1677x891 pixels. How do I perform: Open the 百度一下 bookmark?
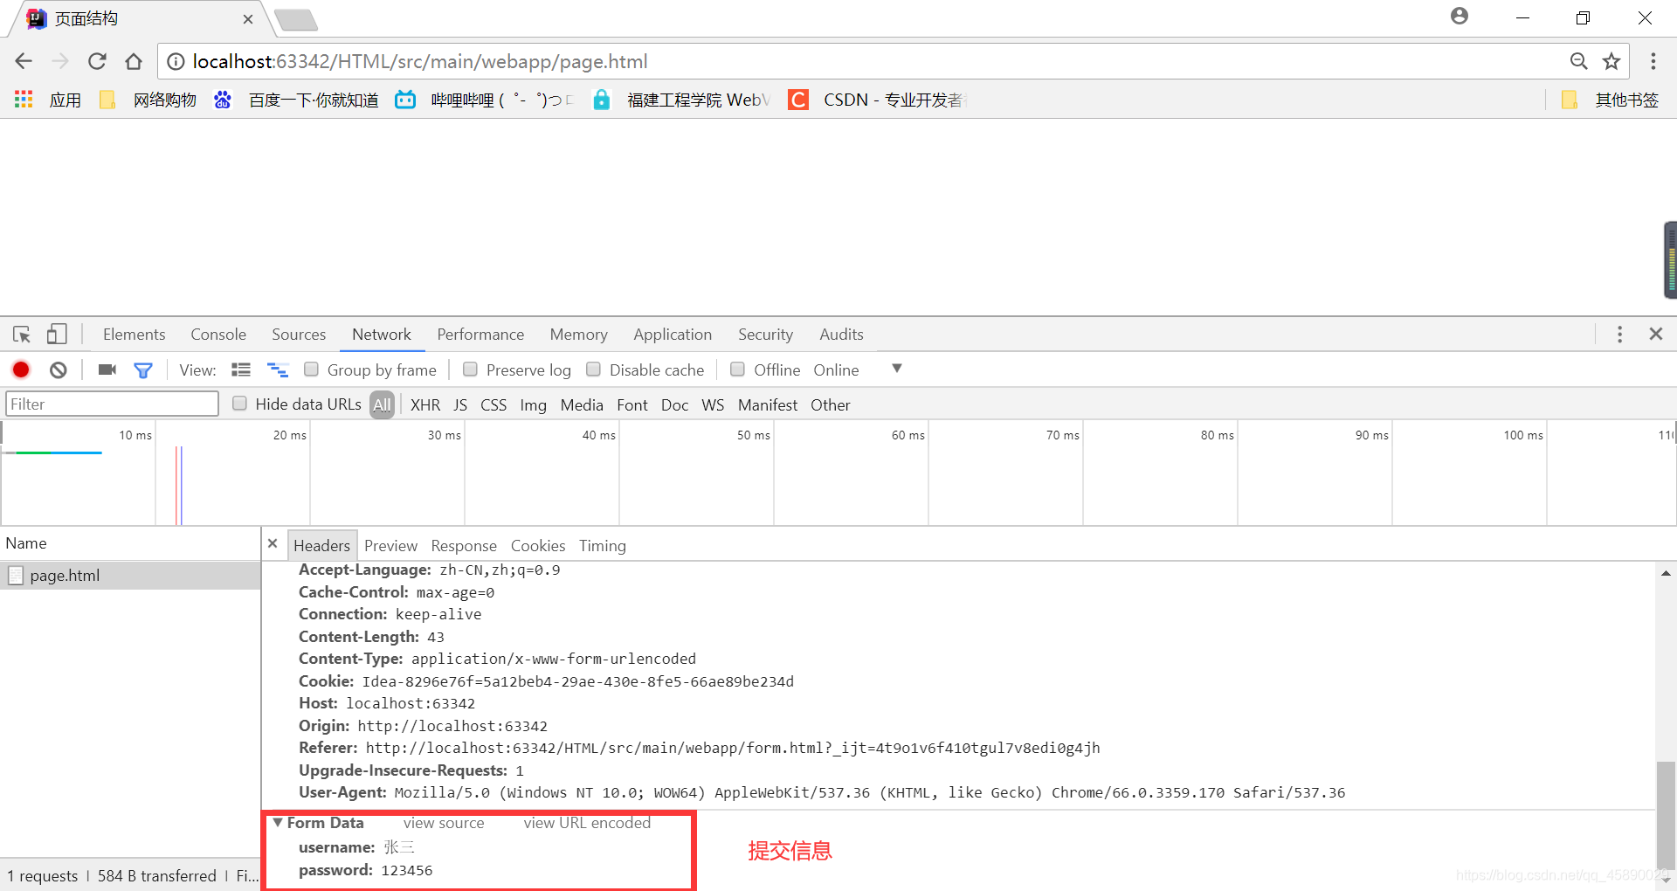point(297,100)
